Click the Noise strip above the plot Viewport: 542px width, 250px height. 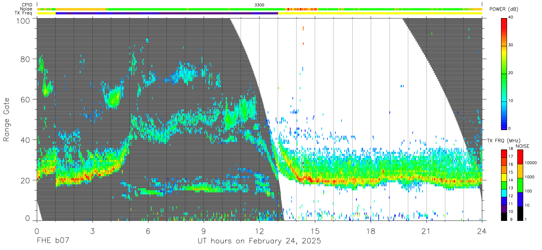click(x=260, y=9)
